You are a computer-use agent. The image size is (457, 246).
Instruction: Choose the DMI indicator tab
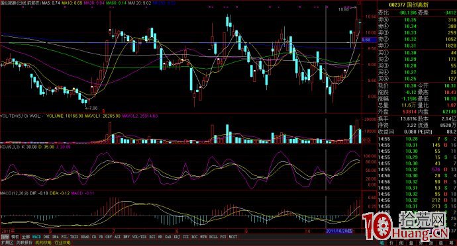46,237
